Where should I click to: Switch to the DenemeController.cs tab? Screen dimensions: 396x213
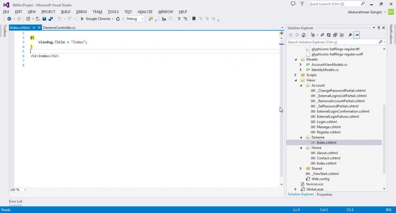coord(59,28)
